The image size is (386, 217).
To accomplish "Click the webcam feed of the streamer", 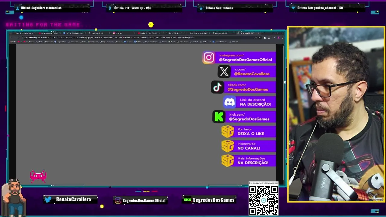I will point(336,114).
